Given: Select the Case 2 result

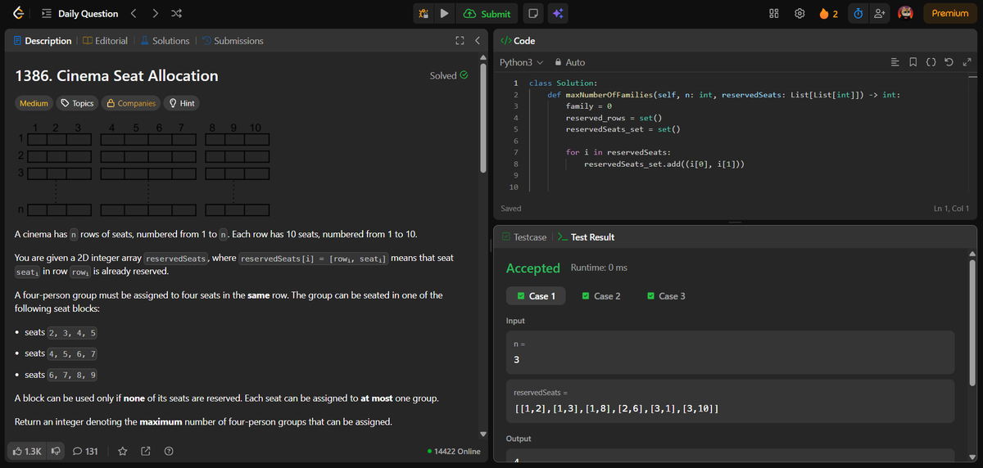Looking at the screenshot, I should pyautogui.click(x=601, y=296).
